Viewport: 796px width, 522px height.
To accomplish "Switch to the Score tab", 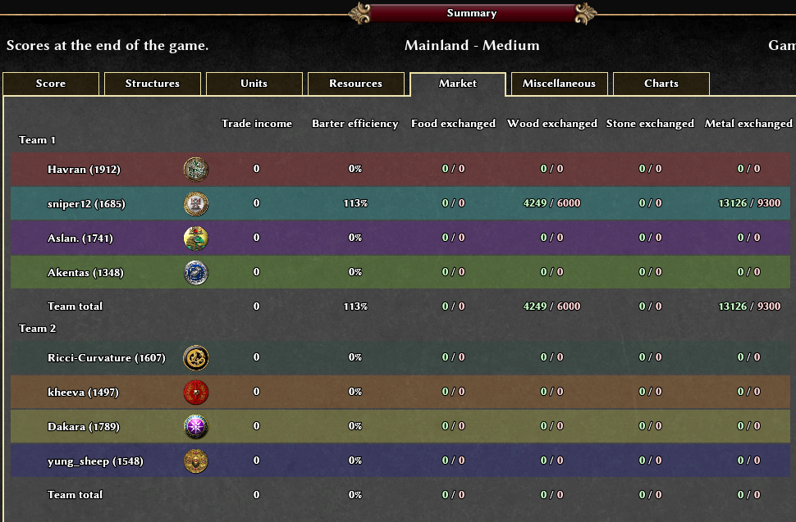I will [51, 84].
